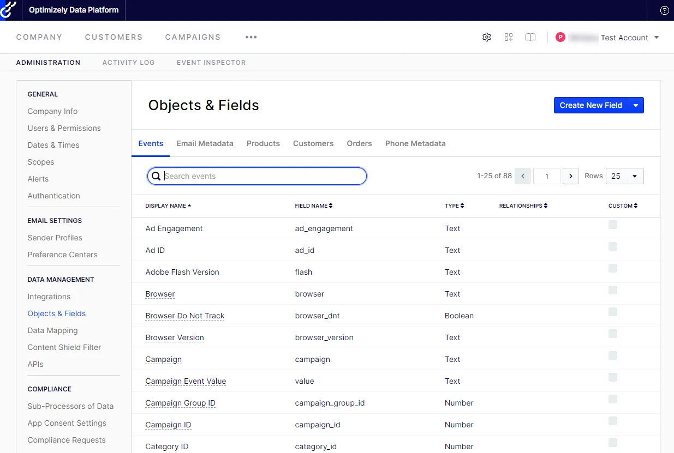Focus the Search events field
674x453 pixels.
point(257,176)
